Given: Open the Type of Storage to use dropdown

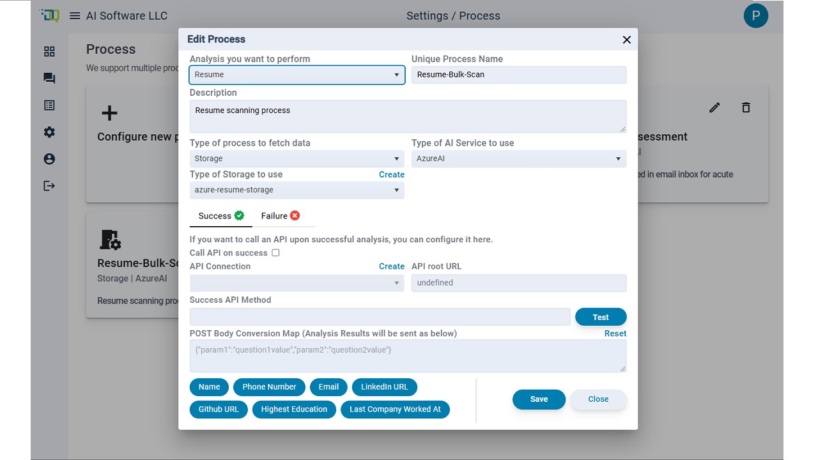Looking at the screenshot, I should tap(297, 190).
